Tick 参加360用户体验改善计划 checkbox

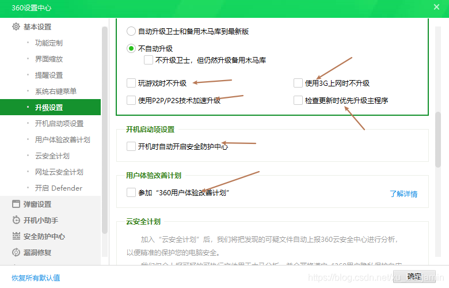(x=131, y=192)
